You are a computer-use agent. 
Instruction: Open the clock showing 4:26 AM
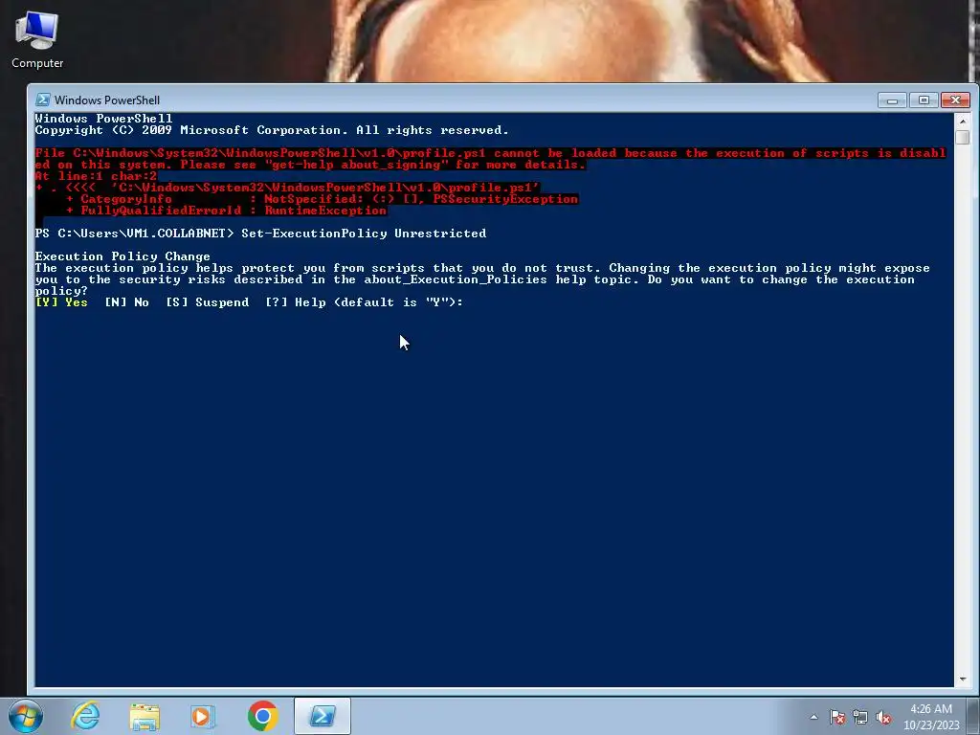[x=930, y=709]
